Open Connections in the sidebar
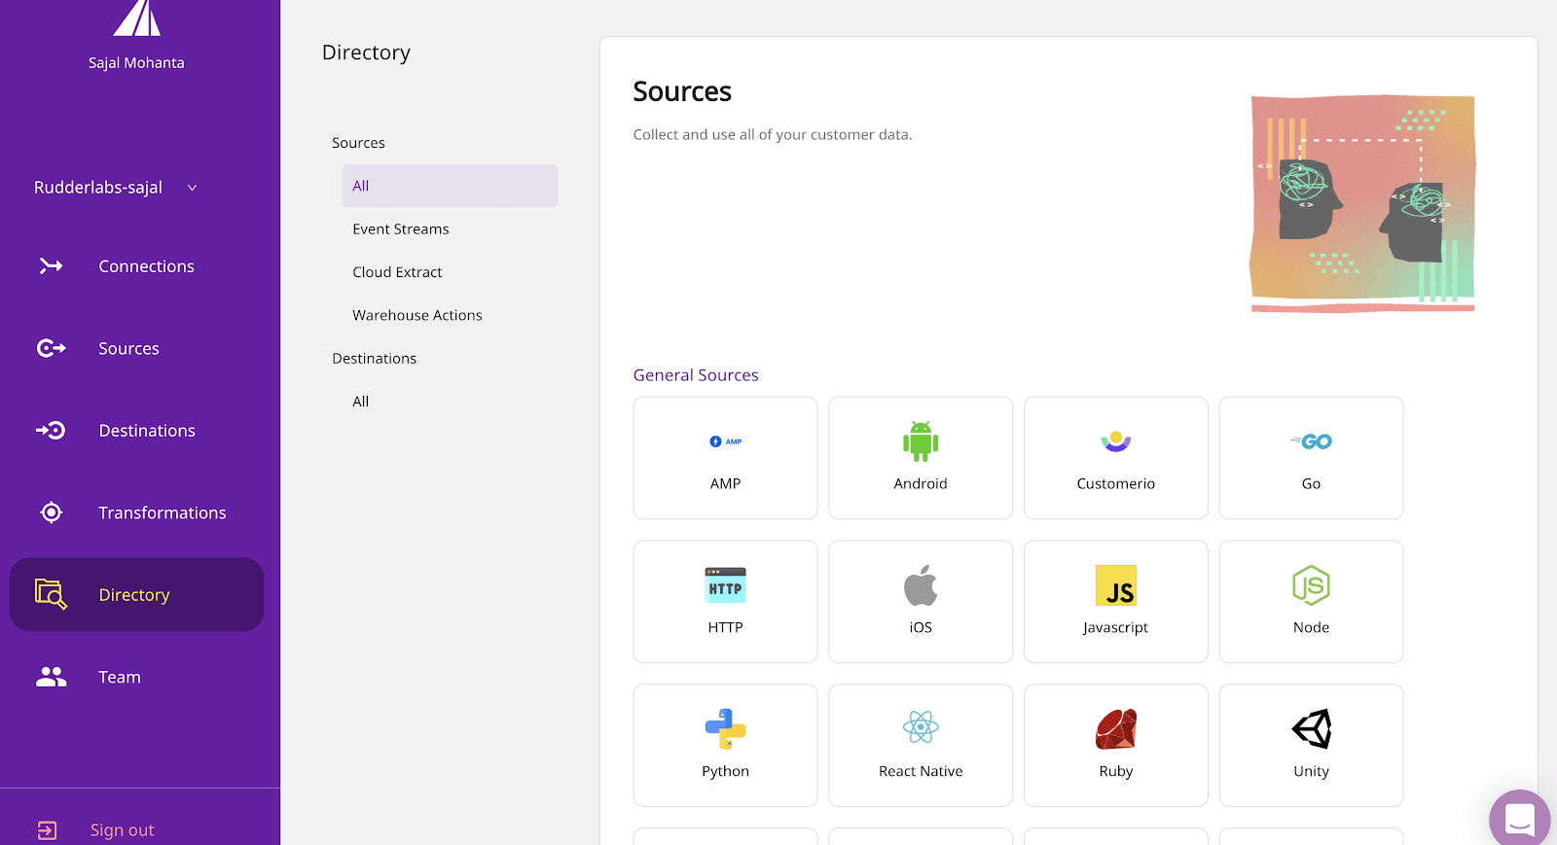 [146, 266]
